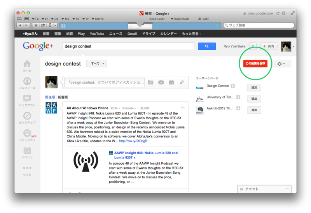Open the Top Sites grid icon
Screen dimensions: 311x213
coord(63,26)
